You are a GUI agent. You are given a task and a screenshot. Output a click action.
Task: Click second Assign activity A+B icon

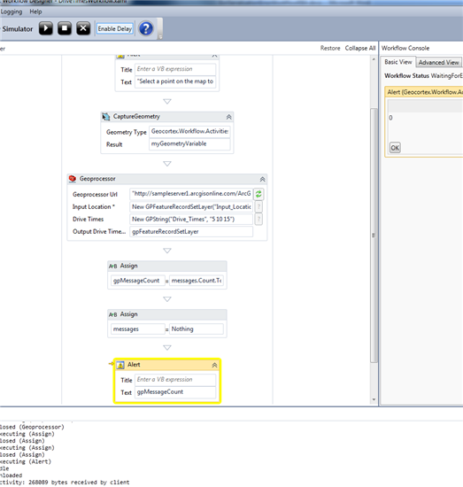coord(112,314)
